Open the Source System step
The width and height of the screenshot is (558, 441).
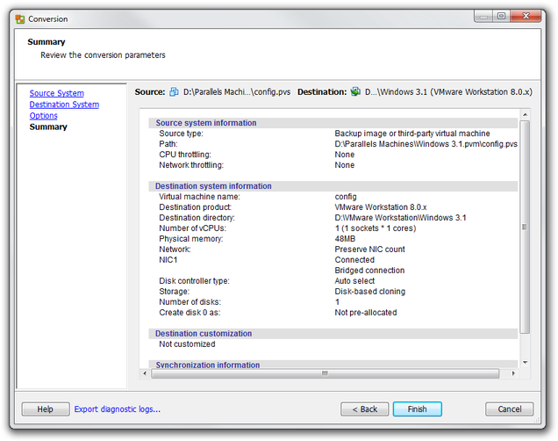[56, 93]
